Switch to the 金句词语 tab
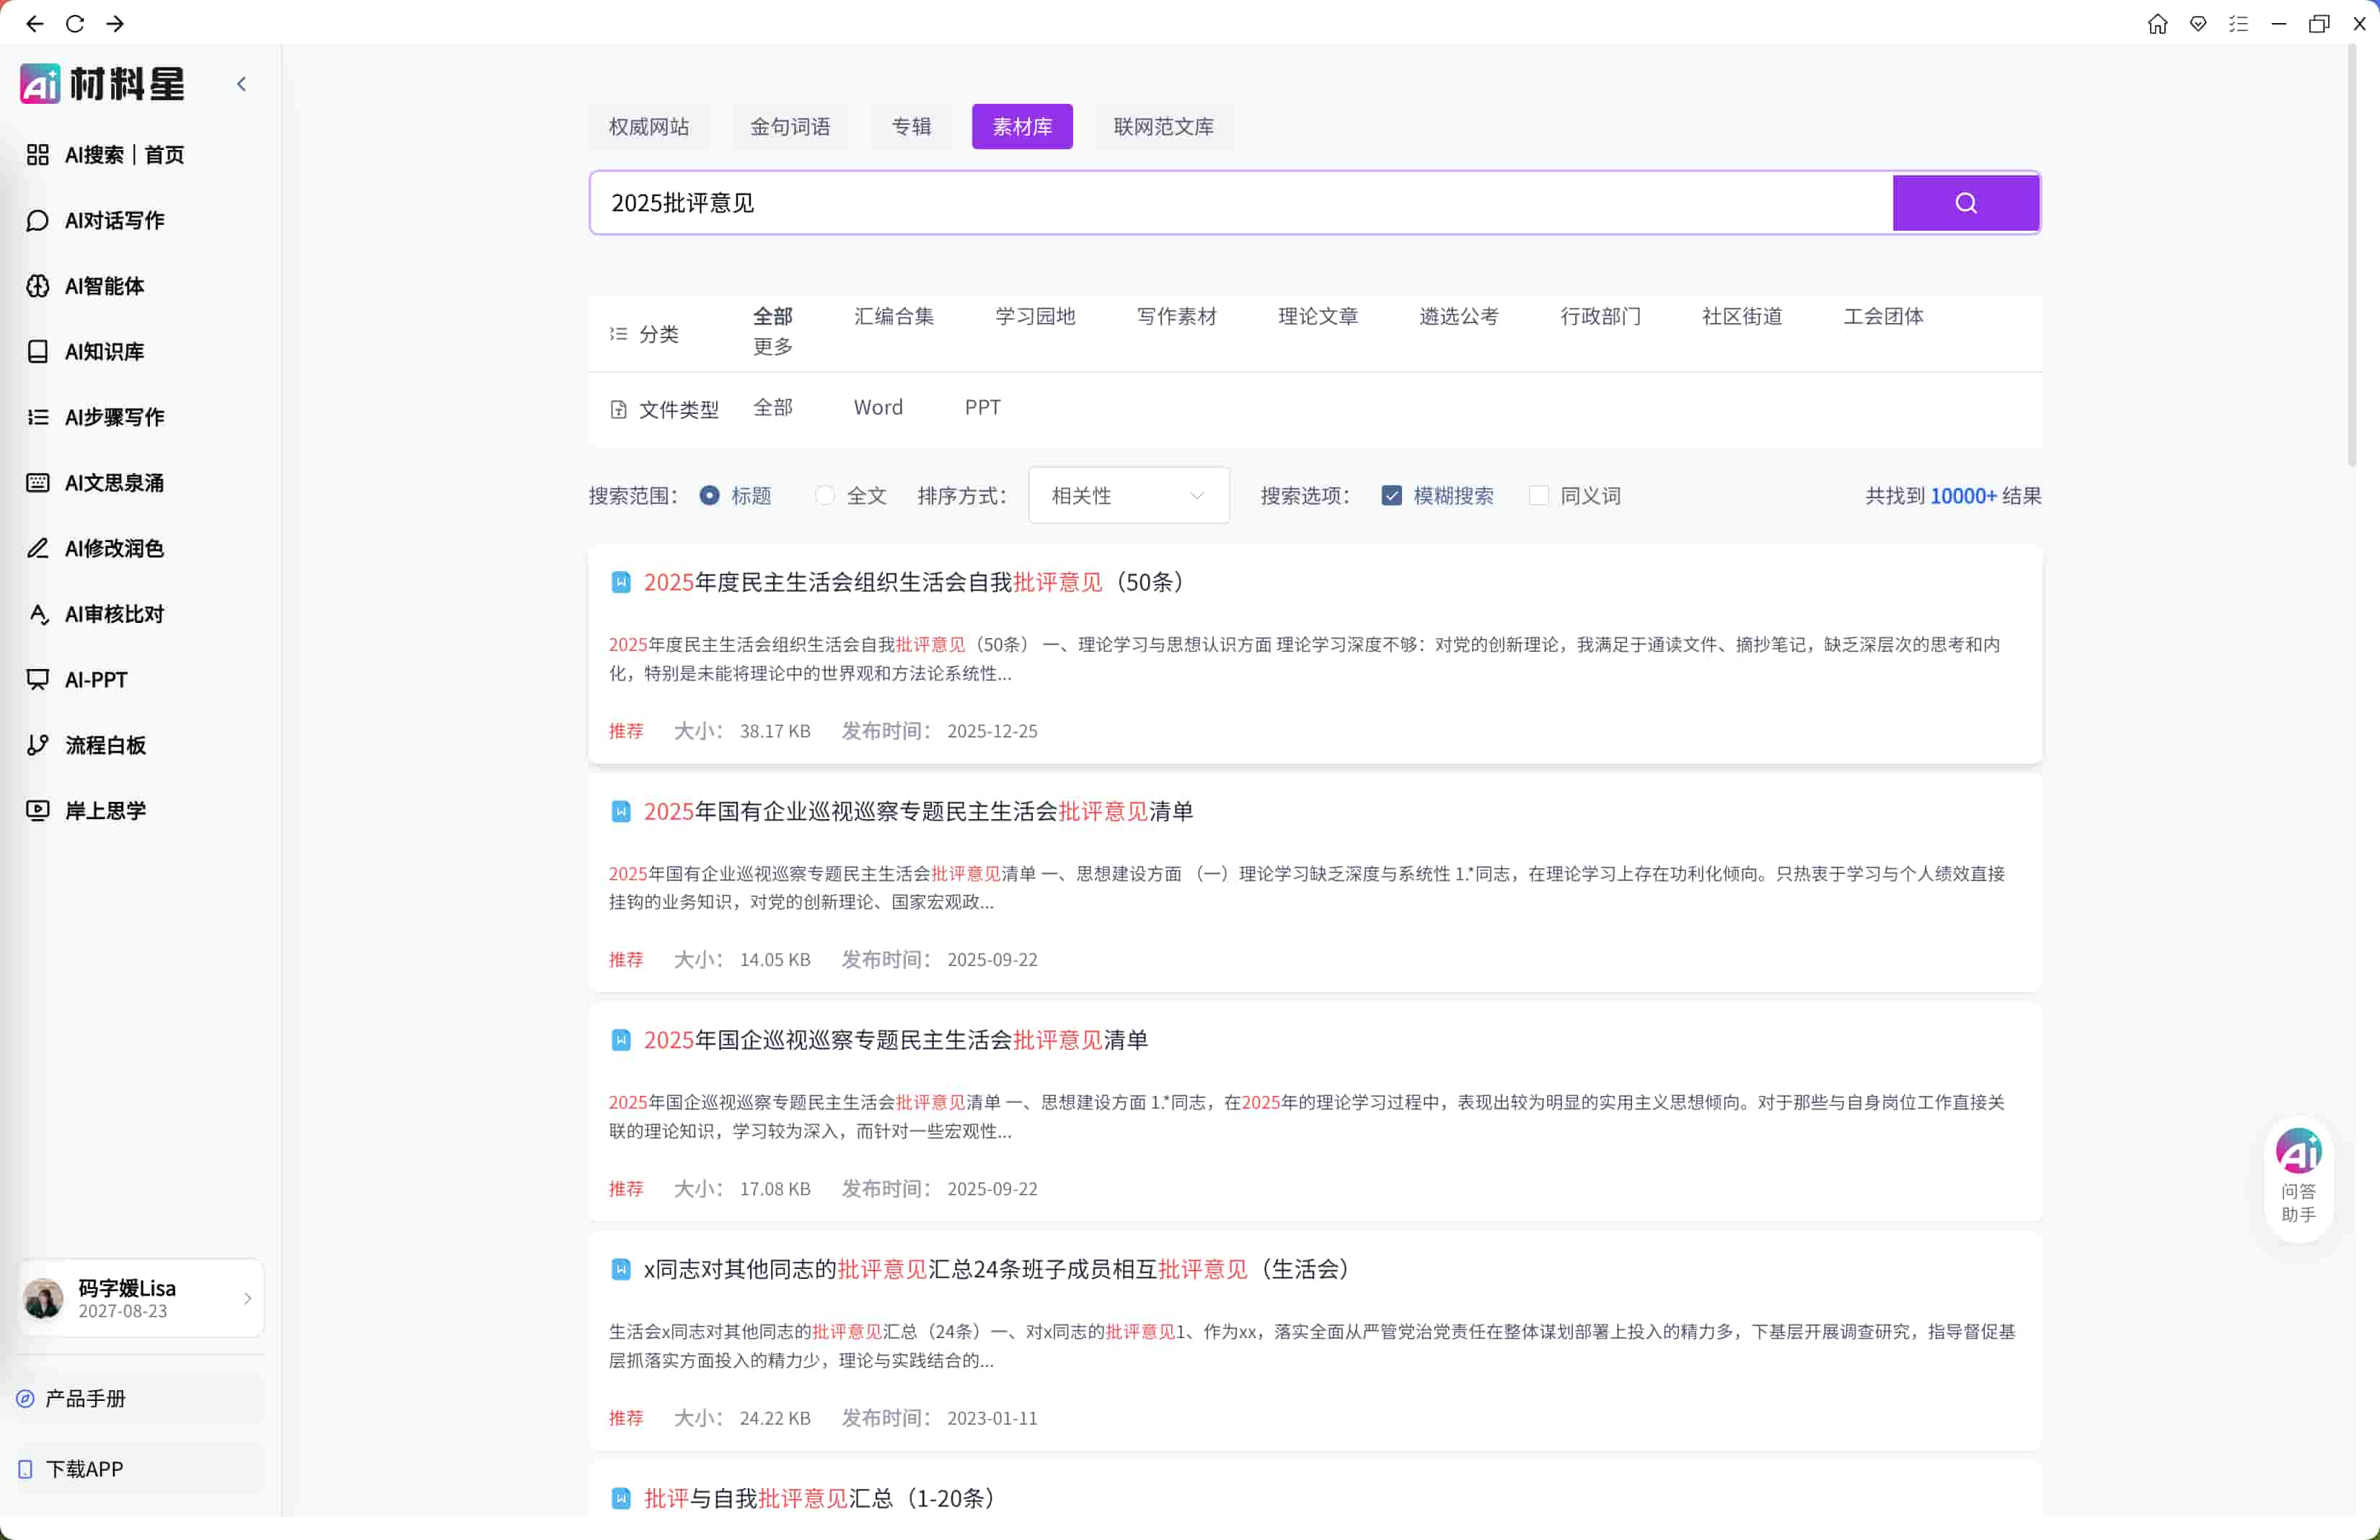This screenshot has width=2380, height=1540. (789, 127)
